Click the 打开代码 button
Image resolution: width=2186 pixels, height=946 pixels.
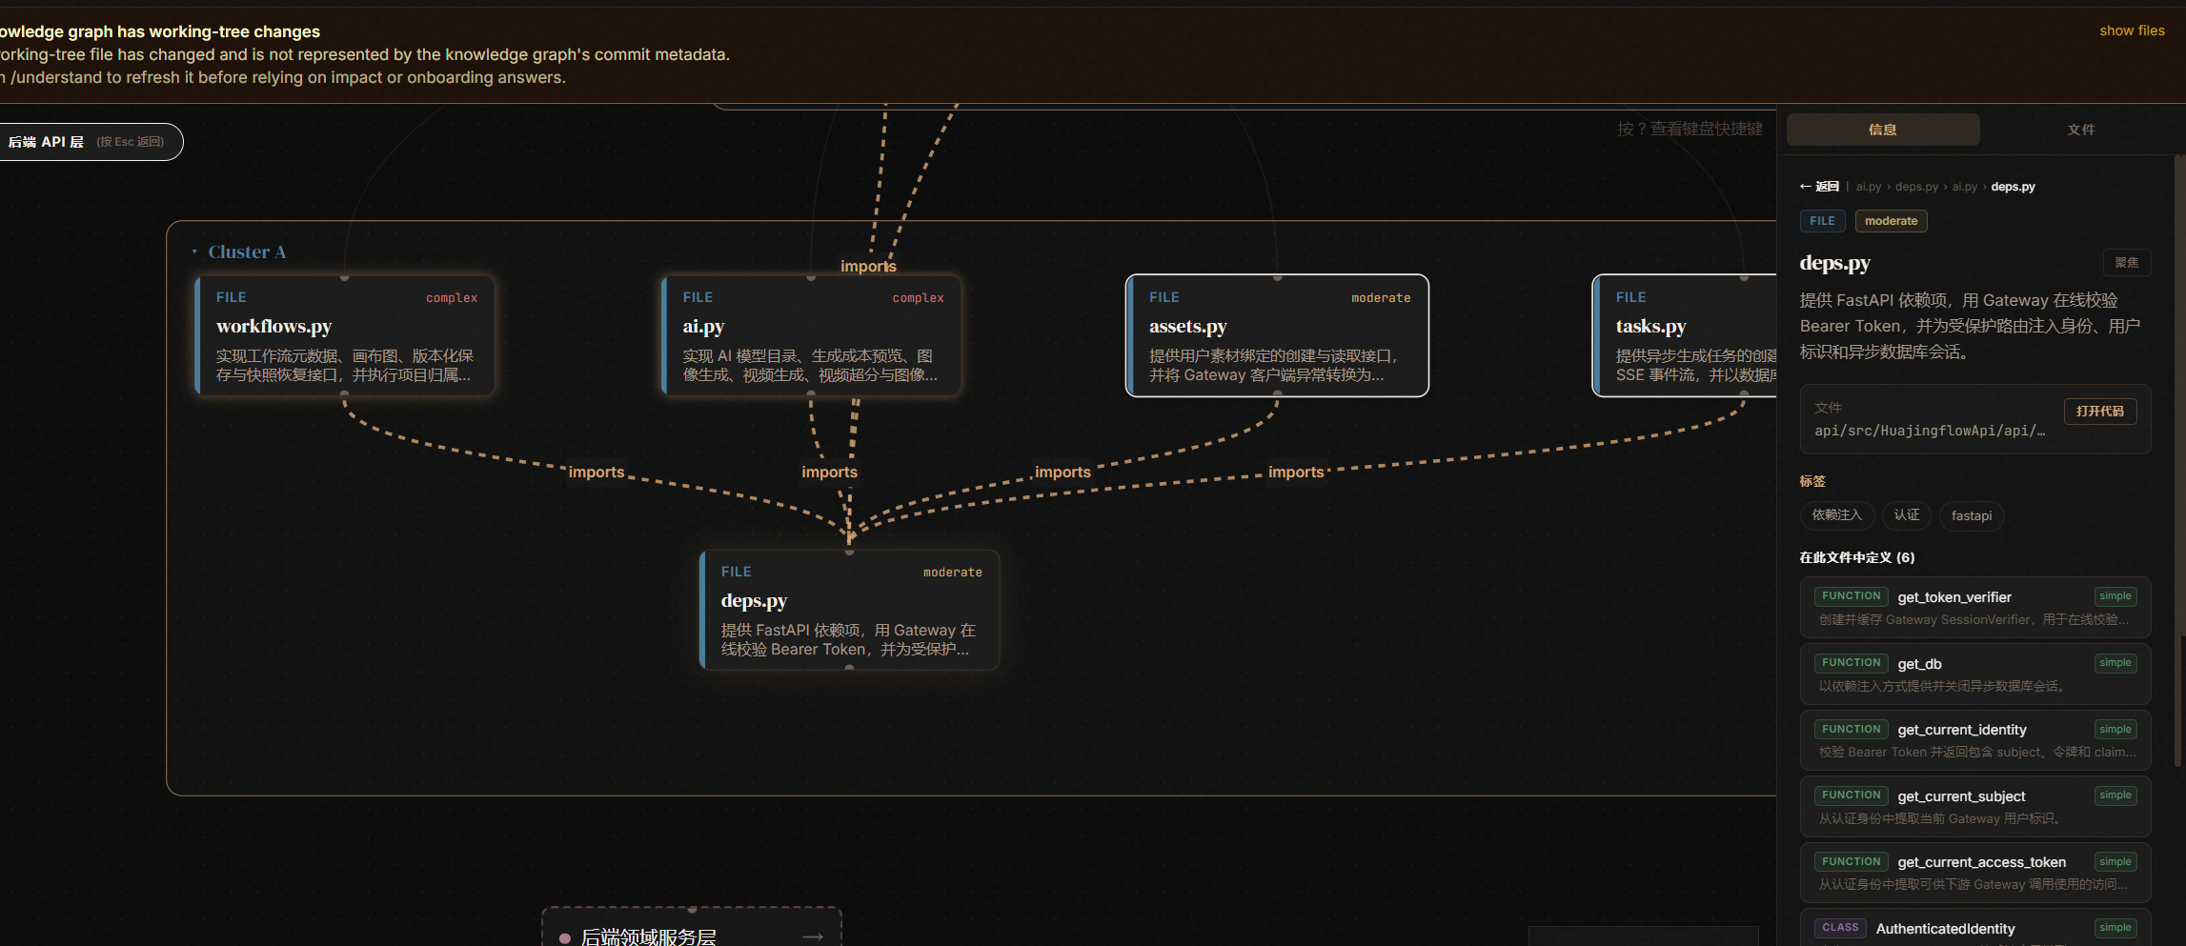(2100, 412)
